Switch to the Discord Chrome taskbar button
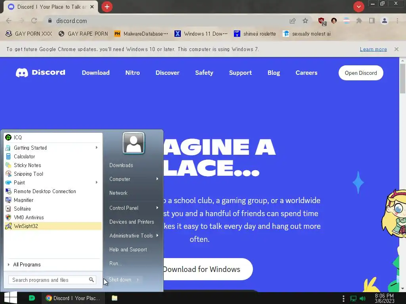Image resolution: width=406 pixels, height=304 pixels. click(x=73, y=298)
